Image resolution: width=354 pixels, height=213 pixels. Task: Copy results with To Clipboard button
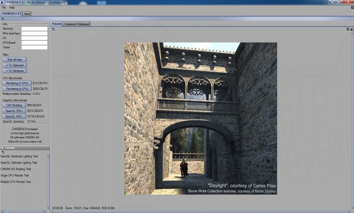point(15,65)
